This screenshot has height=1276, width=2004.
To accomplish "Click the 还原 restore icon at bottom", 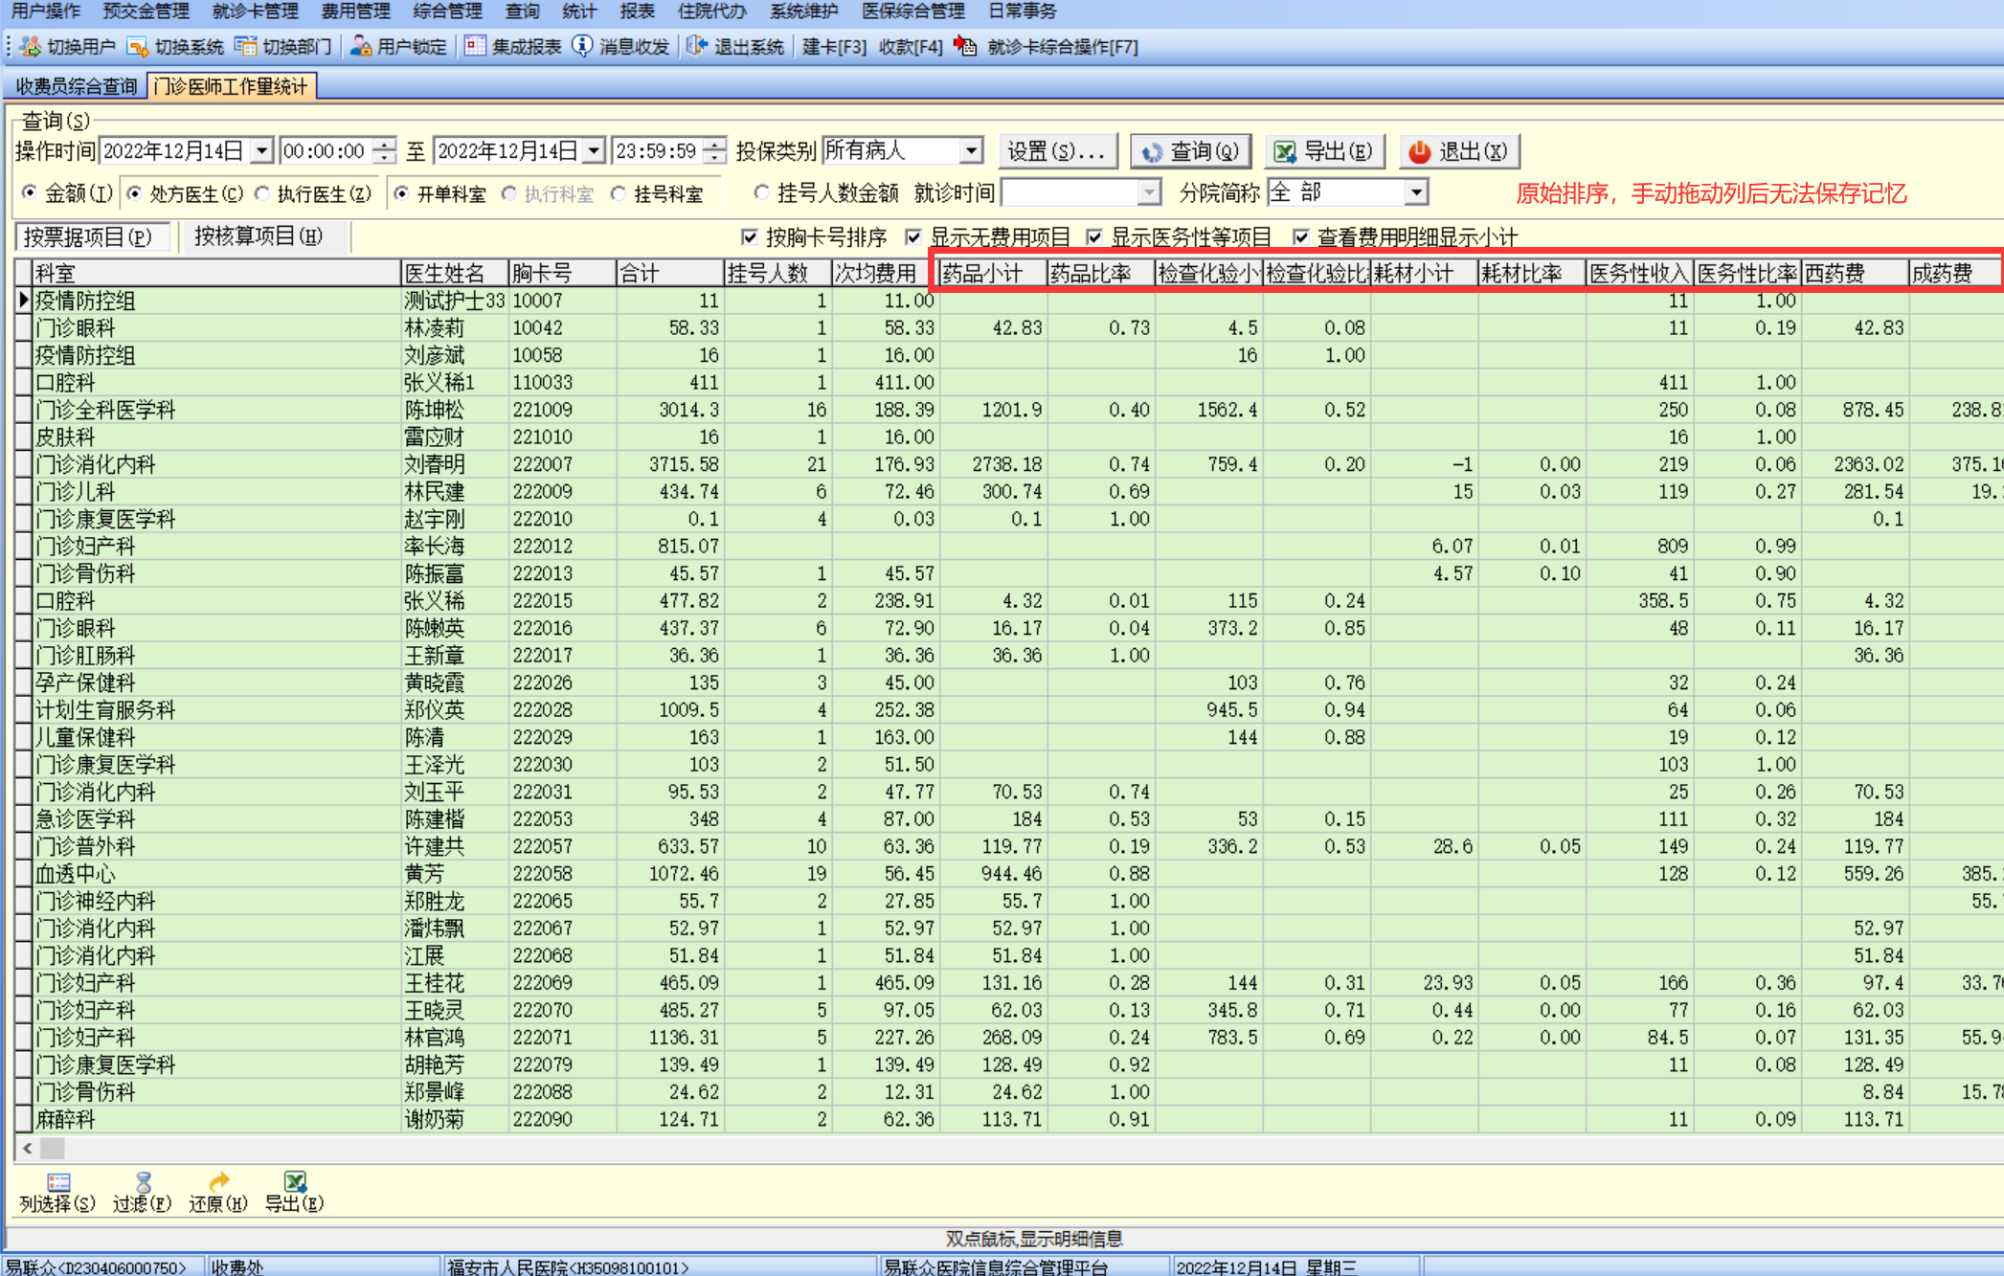I will point(218,1183).
